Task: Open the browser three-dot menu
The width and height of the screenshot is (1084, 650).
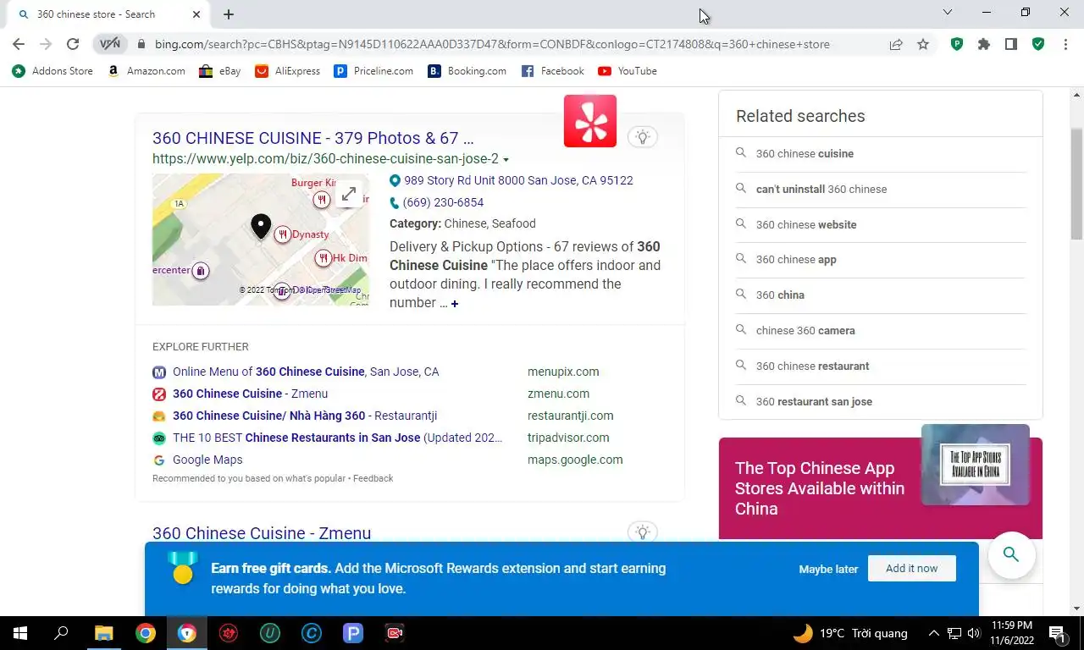Action: tap(1065, 44)
